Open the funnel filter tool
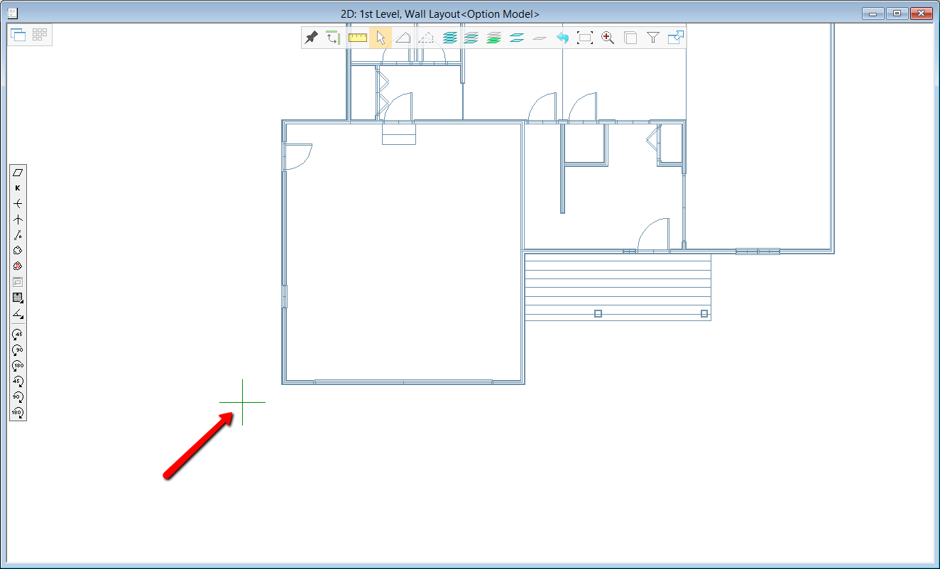Viewport: 940px width, 569px height. click(653, 38)
